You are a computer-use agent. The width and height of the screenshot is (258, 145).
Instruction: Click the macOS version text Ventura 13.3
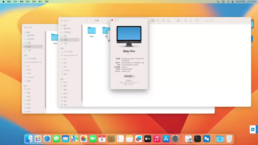point(126,71)
